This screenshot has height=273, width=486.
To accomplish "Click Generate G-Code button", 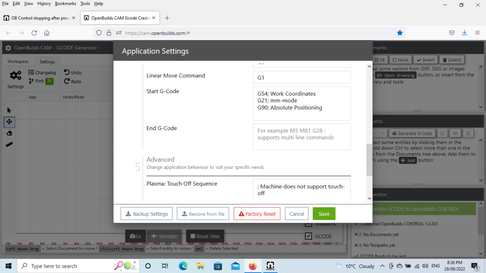I will click(412, 133).
